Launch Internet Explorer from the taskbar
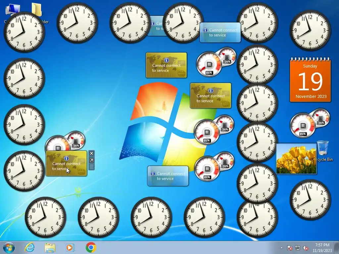The height and width of the screenshot is (254, 339). pyautogui.click(x=29, y=247)
